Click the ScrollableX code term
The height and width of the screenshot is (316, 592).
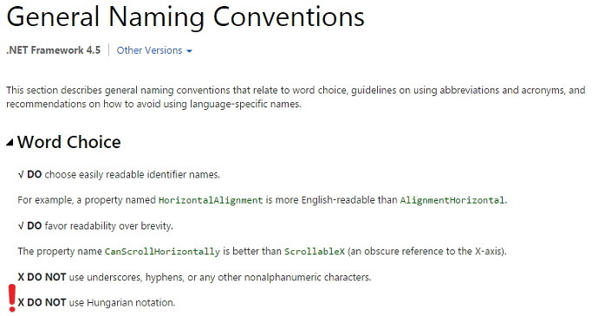(x=315, y=251)
